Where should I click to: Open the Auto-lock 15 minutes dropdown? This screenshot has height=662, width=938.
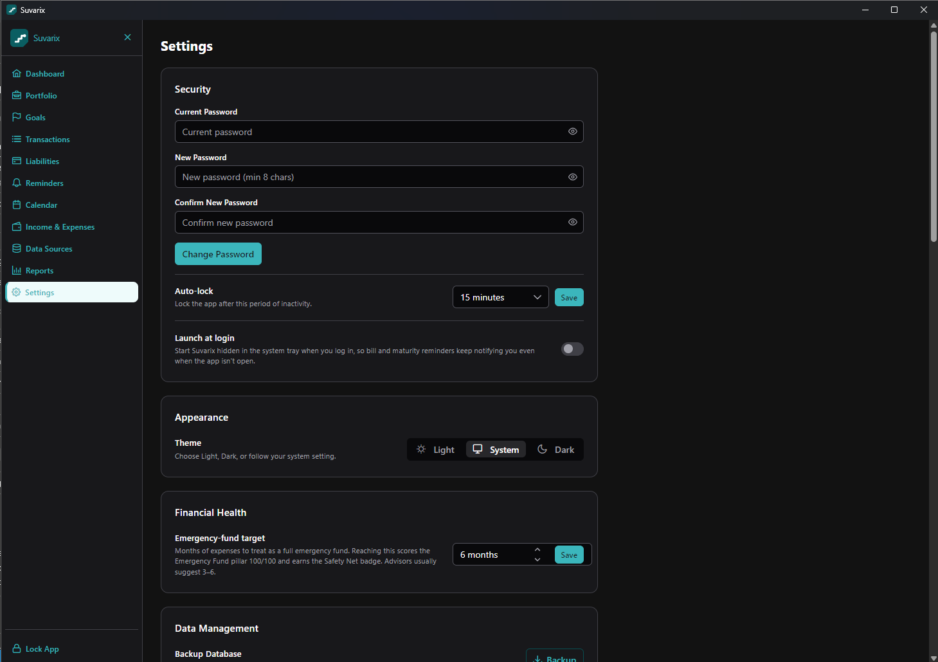501,297
